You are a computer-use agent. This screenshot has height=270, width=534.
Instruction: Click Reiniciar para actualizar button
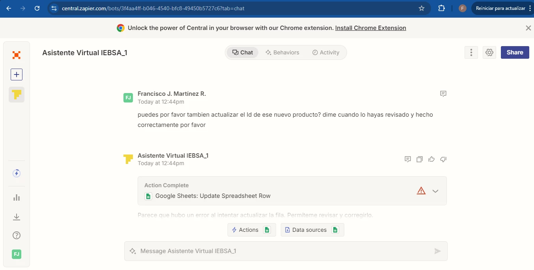[503, 8]
